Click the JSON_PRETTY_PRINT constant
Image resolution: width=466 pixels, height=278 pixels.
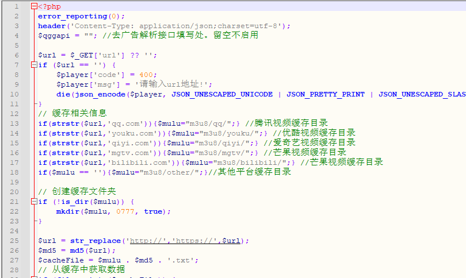326,94
